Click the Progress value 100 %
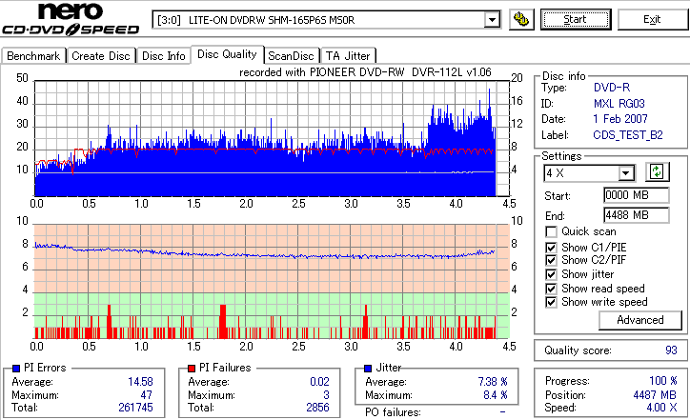The width and height of the screenshot is (690, 420). (x=662, y=381)
